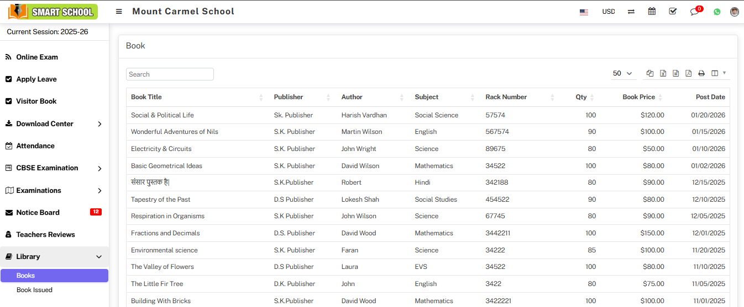
Task: Open the calendar icon in header
Action: click(652, 11)
